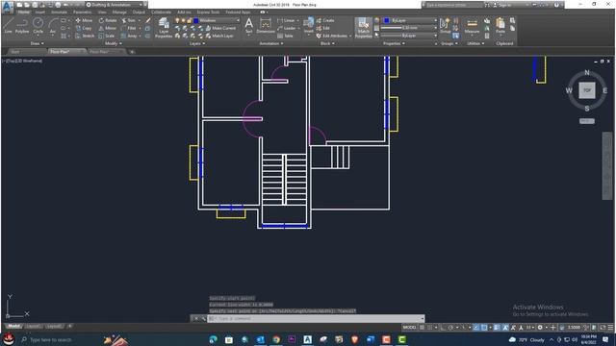Viewport: 616px width, 346px height.
Task: Toggle polar tracking in status bar
Action: (x=451, y=327)
